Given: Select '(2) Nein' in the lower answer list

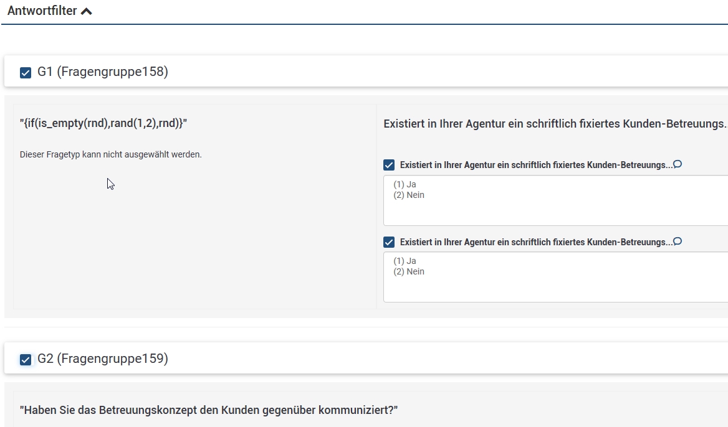Looking at the screenshot, I should pyautogui.click(x=409, y=271).
